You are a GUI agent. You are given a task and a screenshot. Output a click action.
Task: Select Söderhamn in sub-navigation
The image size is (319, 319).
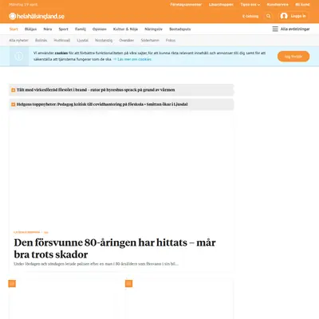tap(150, 41)
